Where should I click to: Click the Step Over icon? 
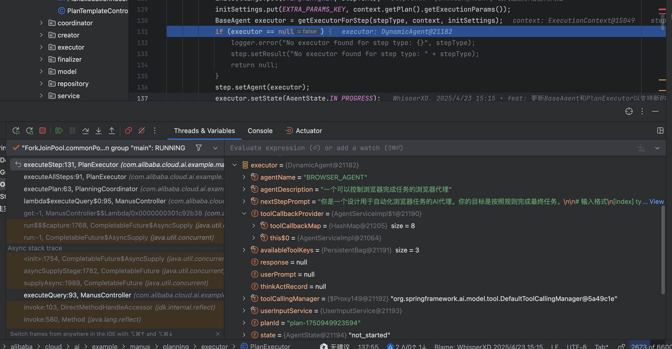point(85,130)
